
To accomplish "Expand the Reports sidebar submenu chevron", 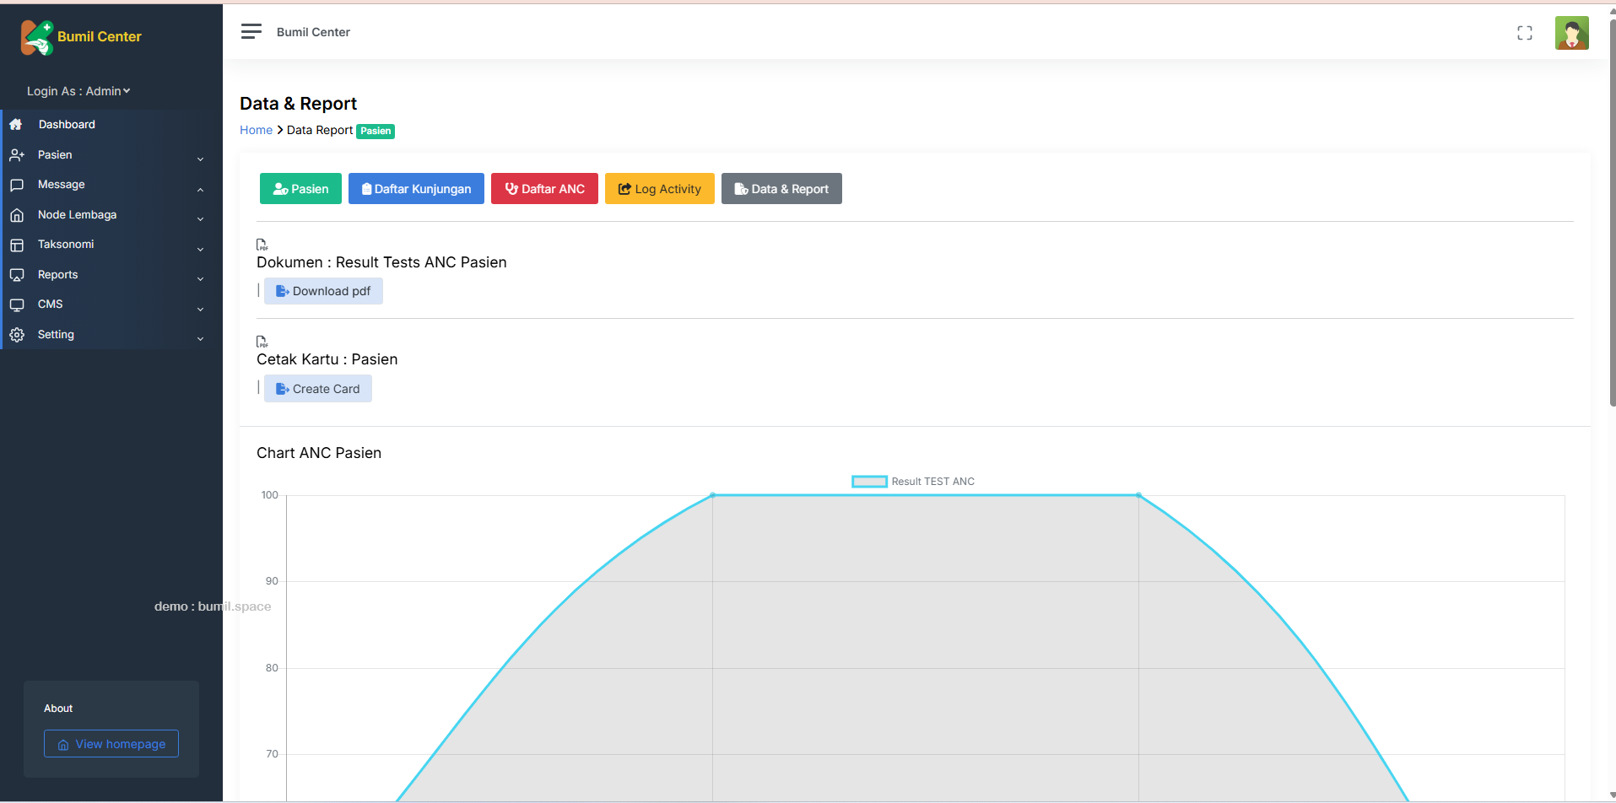I will [200, 278].
